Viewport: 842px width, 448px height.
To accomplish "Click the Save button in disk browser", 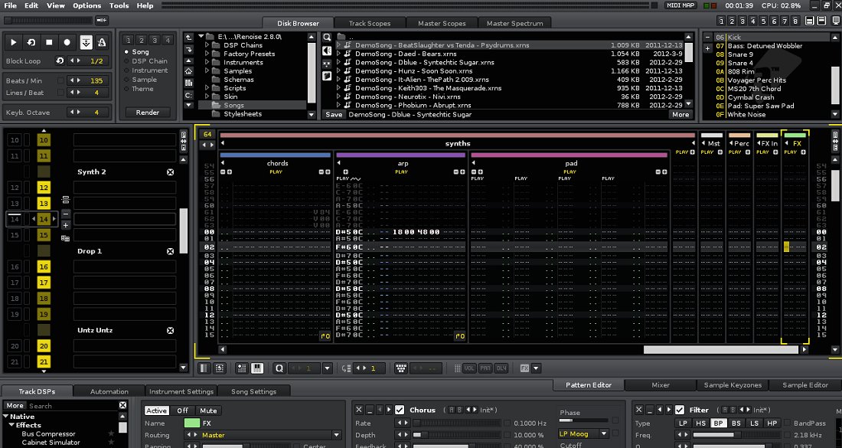I will pos(334,114).
